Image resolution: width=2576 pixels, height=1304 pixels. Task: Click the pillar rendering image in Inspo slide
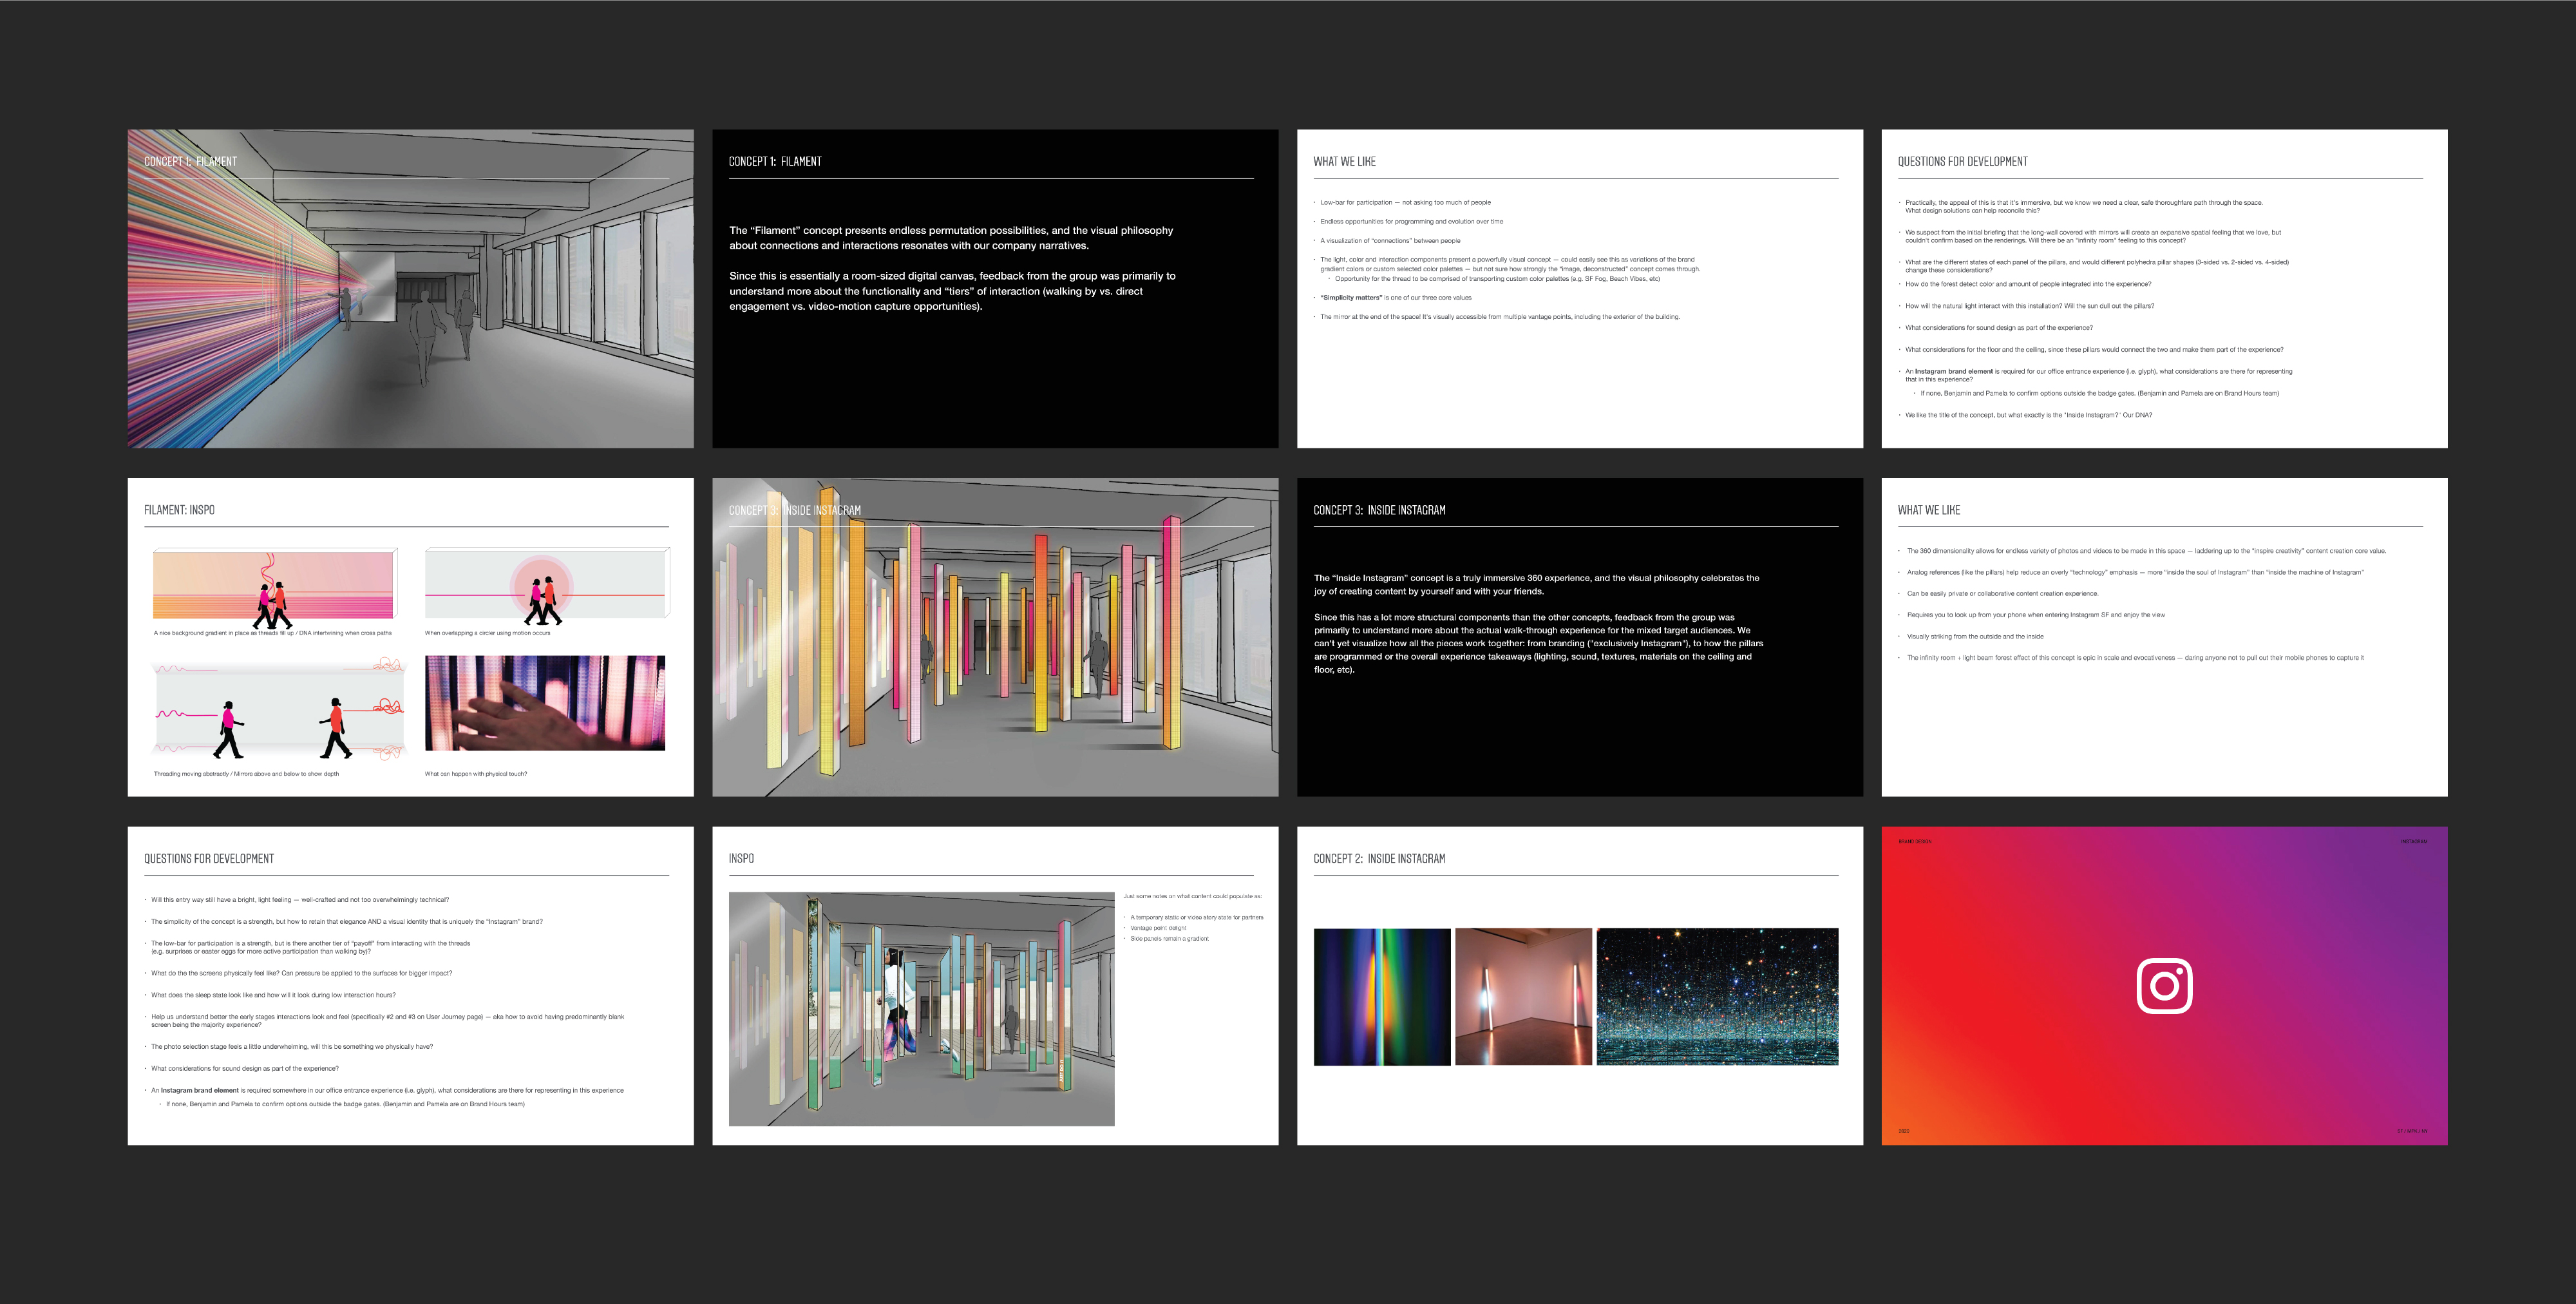921,1009
